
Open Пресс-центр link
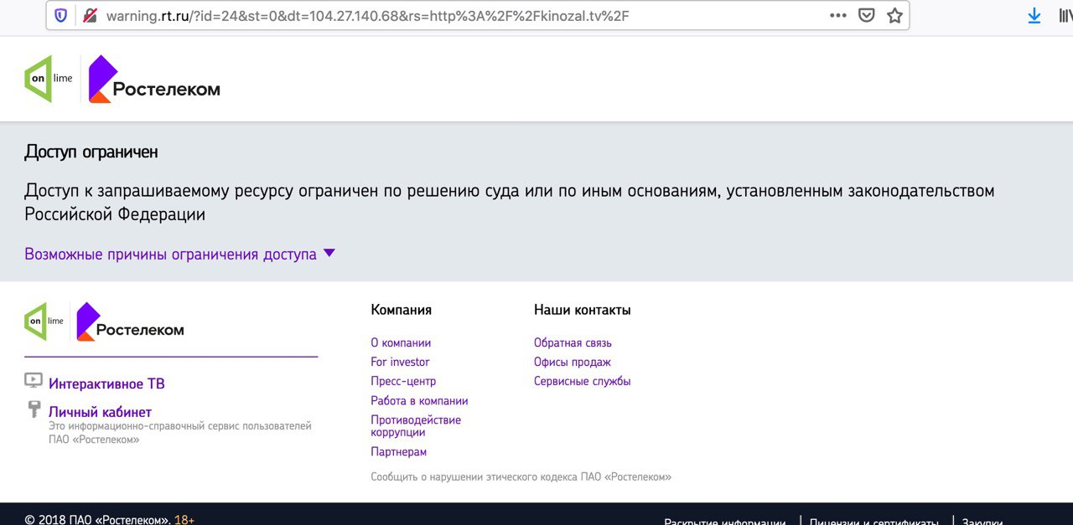point(403,381)
